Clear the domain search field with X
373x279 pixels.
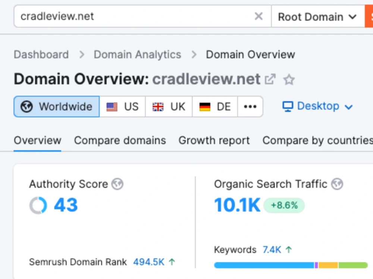258,16
